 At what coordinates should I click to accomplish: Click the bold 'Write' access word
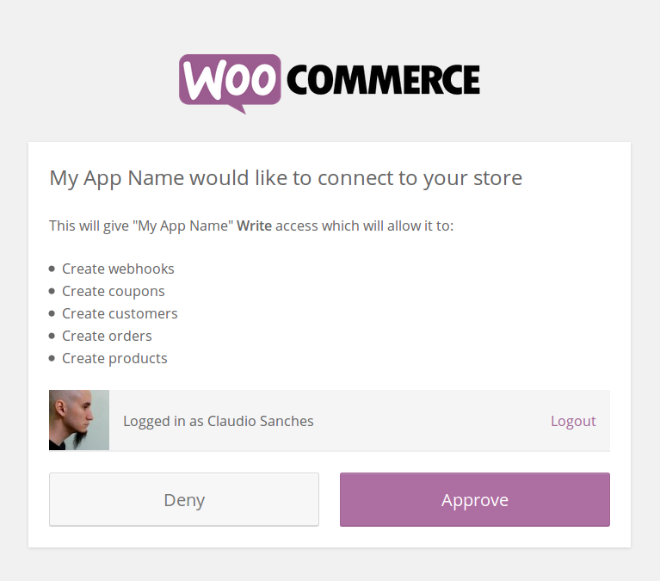(x=254, y=226)
